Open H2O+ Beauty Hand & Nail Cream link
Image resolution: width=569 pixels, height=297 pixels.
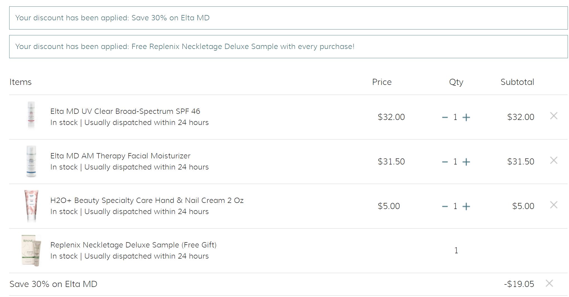147,200
